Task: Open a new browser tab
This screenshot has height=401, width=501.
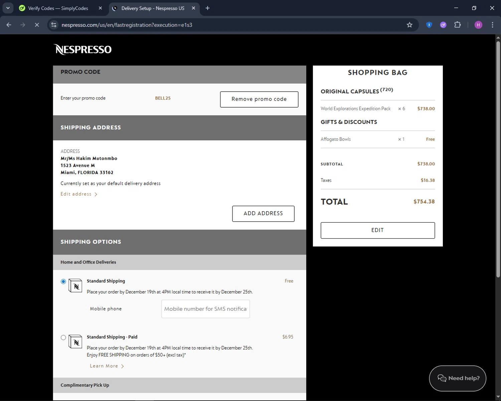Action: point(207,8)
